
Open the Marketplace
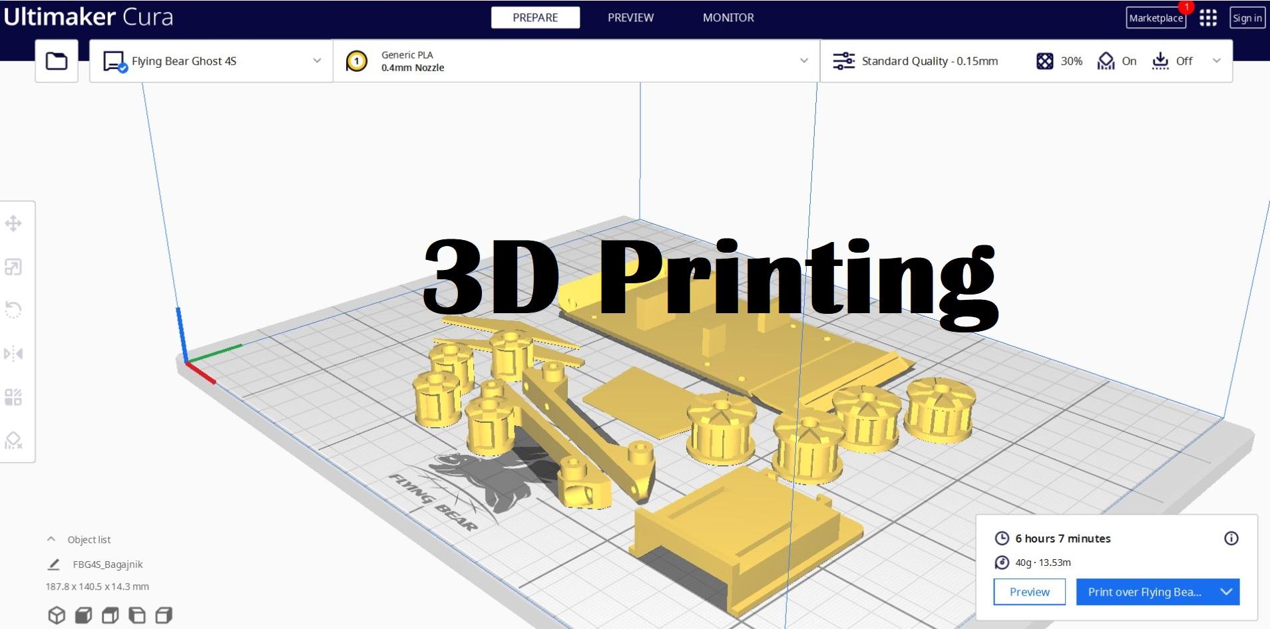tap(1156, 18)
